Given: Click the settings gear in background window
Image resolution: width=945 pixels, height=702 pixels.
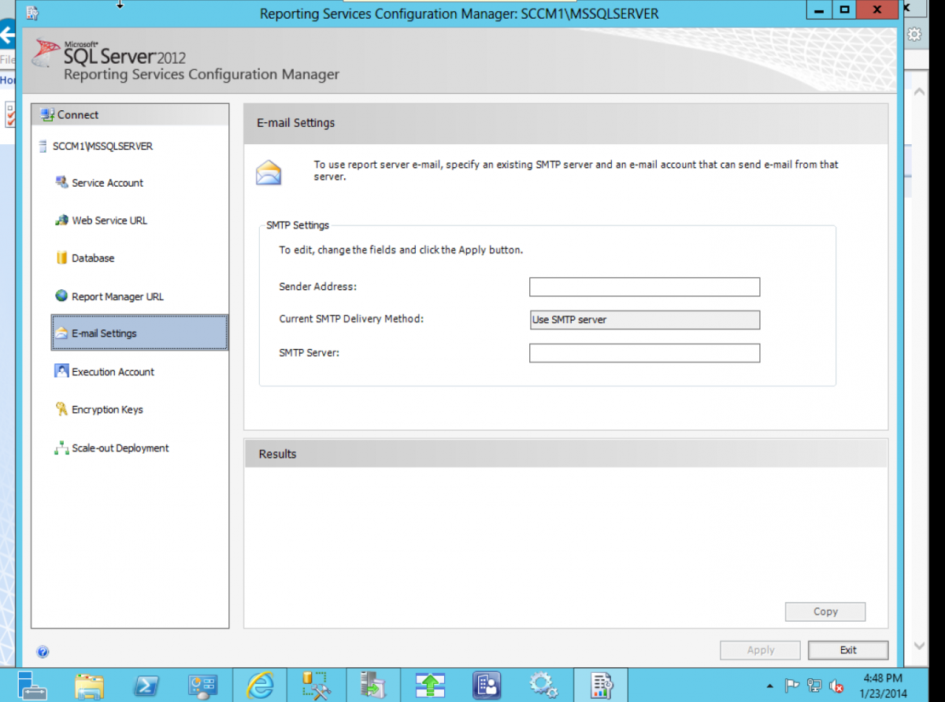Looking at the screenshot, I should (914, 34).
